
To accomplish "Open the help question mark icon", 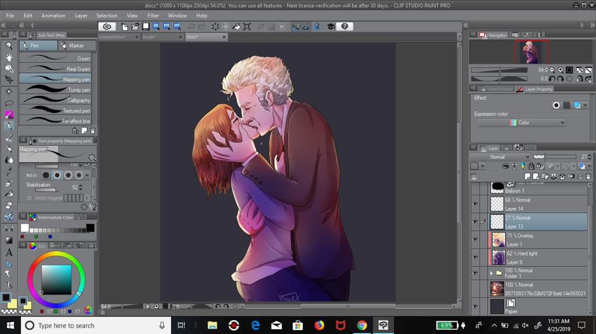I will point(345,27).
